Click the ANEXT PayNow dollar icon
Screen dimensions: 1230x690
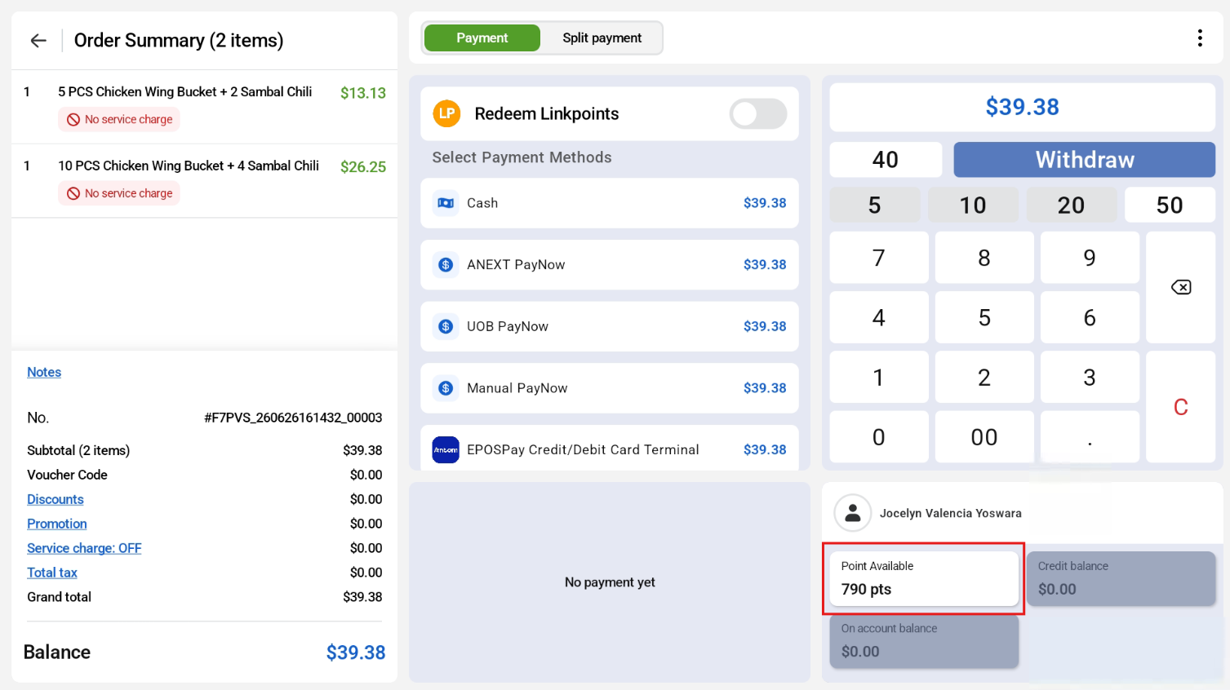pos(446,265)
